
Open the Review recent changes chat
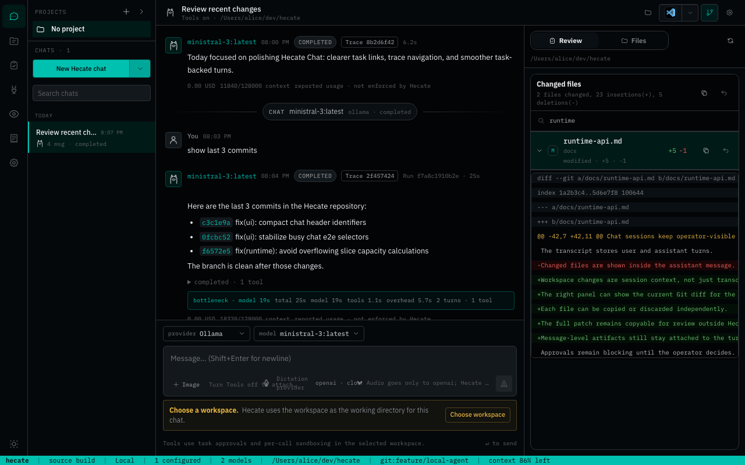coord(91,137)
